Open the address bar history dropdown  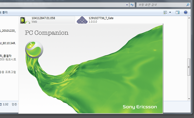pos(127,5)
